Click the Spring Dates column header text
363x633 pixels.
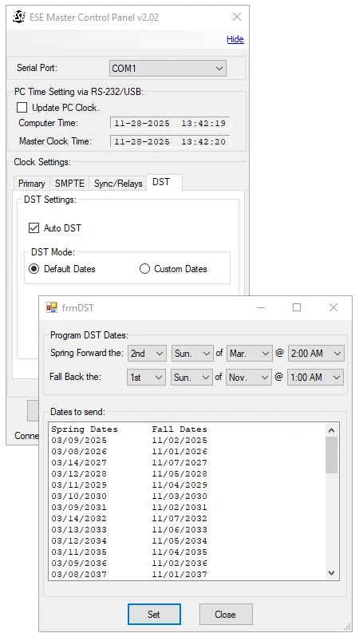(85, 429)
